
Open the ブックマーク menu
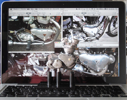[x=48, y=9]
